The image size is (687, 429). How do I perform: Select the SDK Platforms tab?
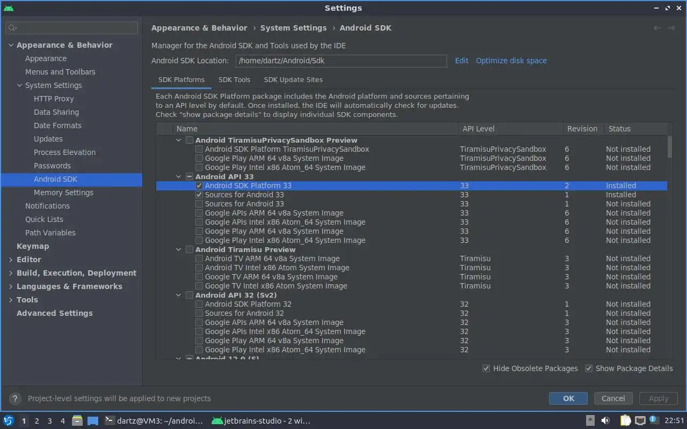tap(181, 79)
